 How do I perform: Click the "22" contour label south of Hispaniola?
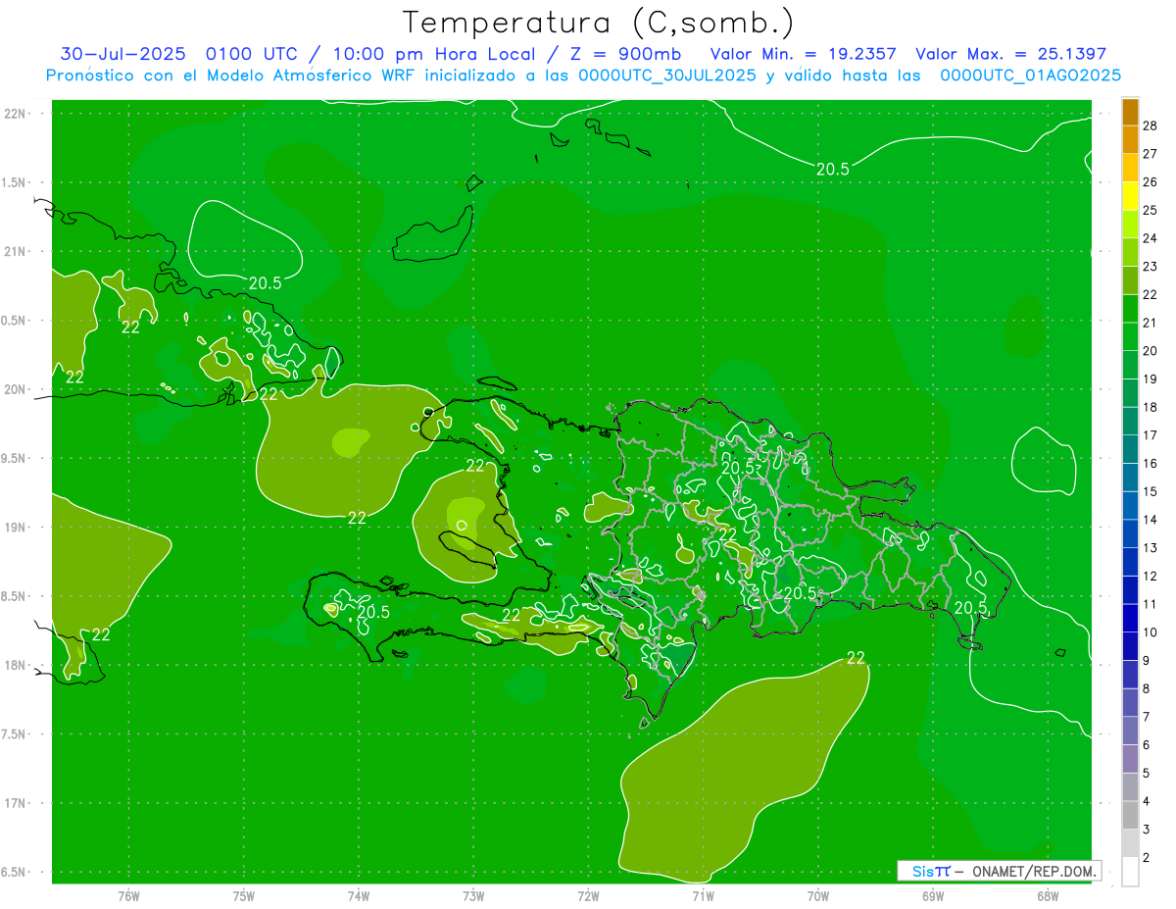coord(856,658)
